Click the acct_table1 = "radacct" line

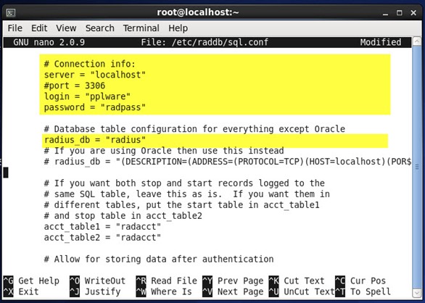[x=102, y=227]
